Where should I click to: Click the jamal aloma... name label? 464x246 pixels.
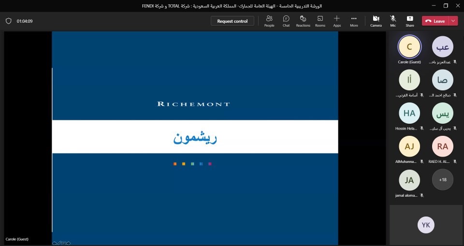point(406,195)
